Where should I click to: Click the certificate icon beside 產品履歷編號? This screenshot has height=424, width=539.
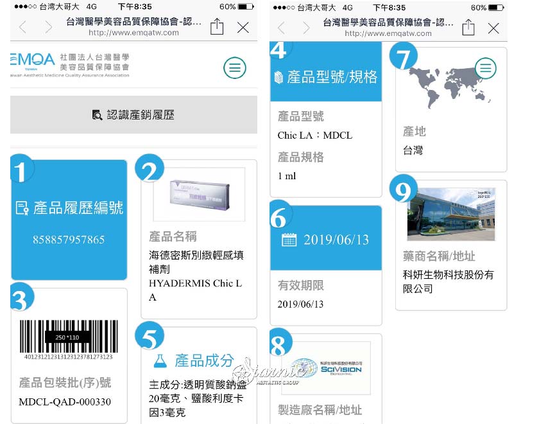click(x=22, y=208)
